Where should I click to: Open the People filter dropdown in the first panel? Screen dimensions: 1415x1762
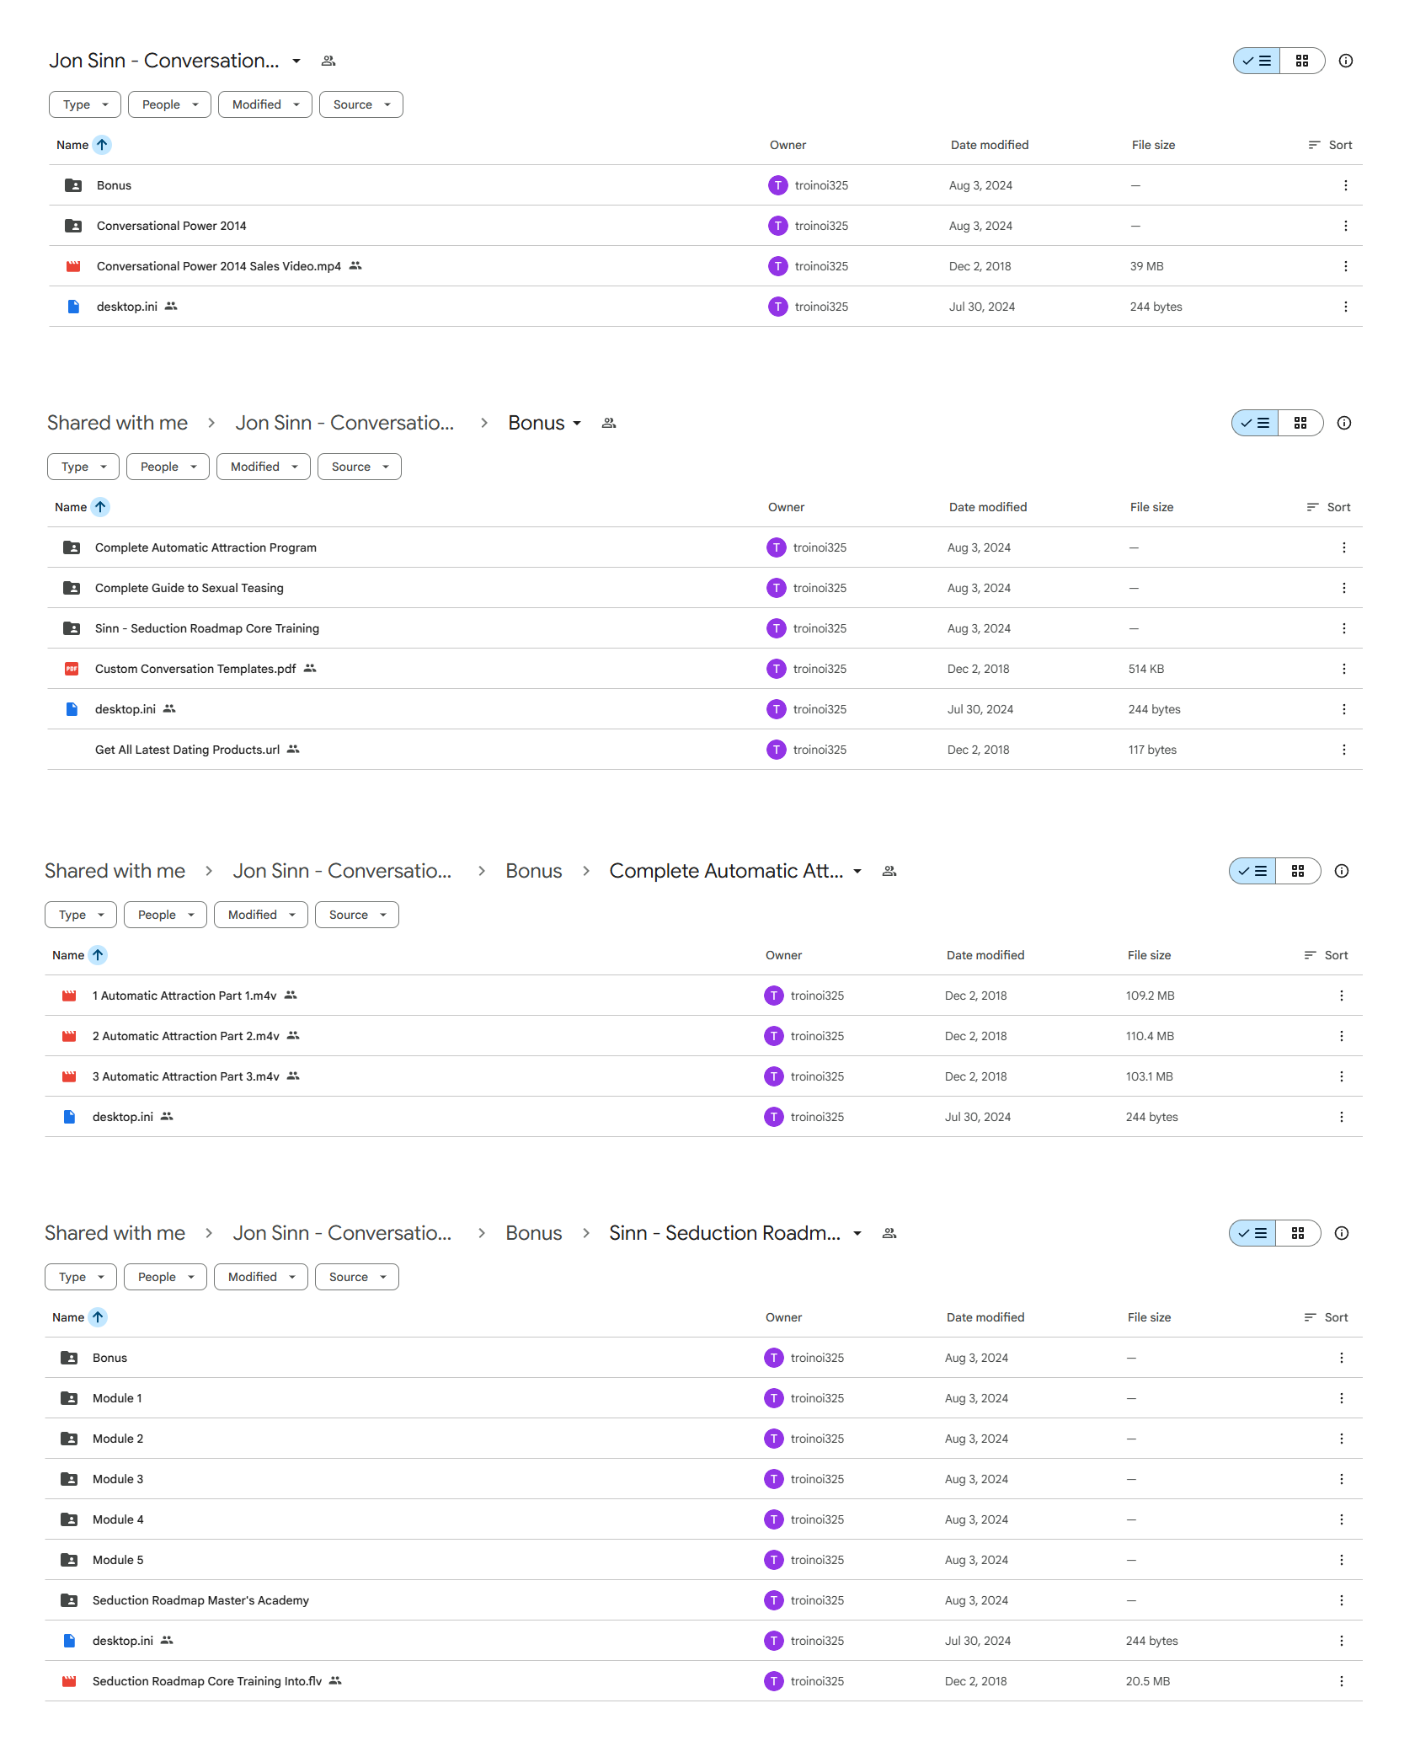click(169, 104)
